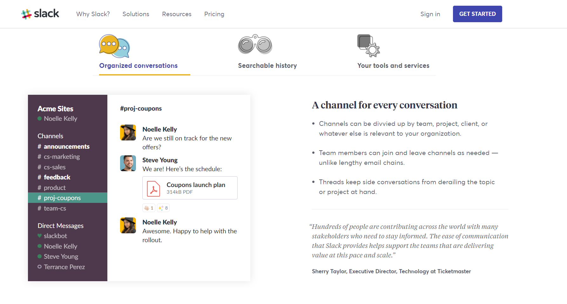This screenshot has height=304, width=567.
Task: Open the Why Slack? menu
Action: click(93, 14)
